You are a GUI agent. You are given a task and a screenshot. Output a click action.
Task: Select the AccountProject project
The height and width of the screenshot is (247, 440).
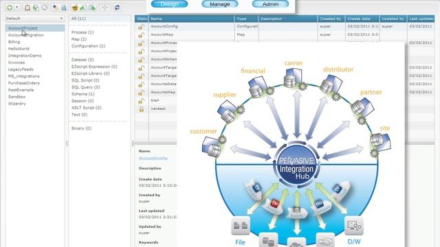(35, 28)
